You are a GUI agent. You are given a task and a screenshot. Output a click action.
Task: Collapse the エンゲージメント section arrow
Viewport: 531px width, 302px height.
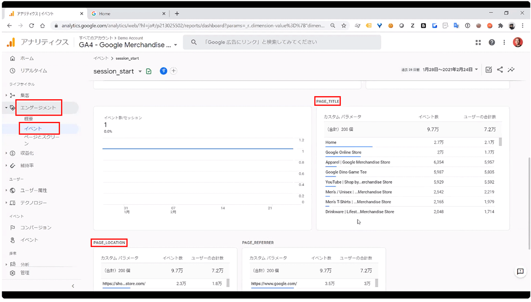6,108
